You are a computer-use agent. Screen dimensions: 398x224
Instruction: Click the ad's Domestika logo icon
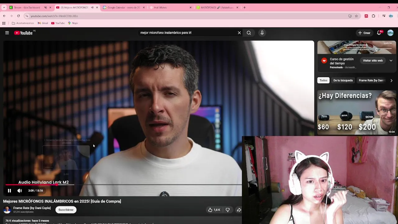click(x=324, y=61)
